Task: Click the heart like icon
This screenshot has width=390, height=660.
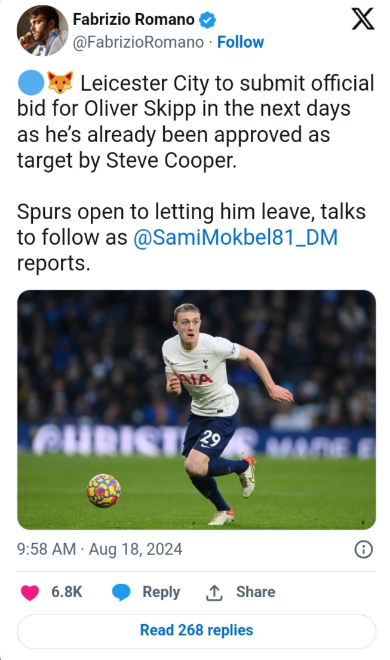Action: (30, 592)
